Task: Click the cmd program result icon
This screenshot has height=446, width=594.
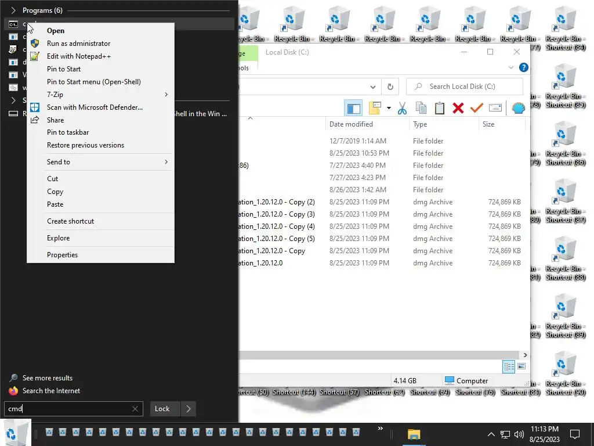Action: click(x=13, y=24)
